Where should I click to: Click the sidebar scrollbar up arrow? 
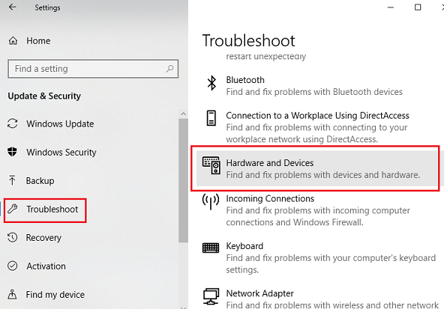pyautogui.click(x=184, y=114)
